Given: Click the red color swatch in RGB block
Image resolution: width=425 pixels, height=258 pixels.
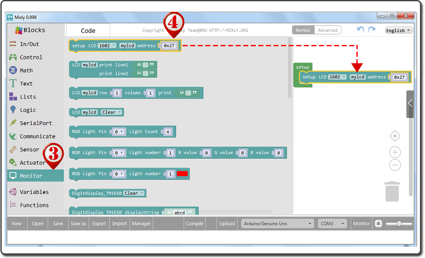Looking at the screenshot, I should (182, 174).
